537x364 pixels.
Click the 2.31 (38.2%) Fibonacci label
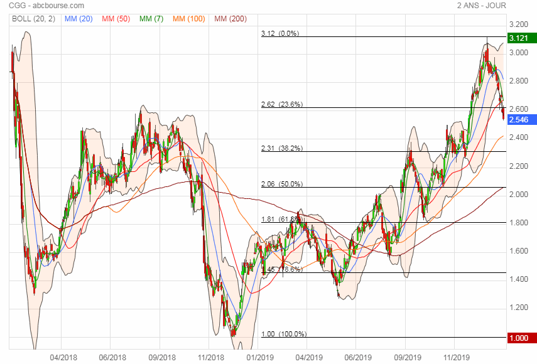[x=282, y=148]
